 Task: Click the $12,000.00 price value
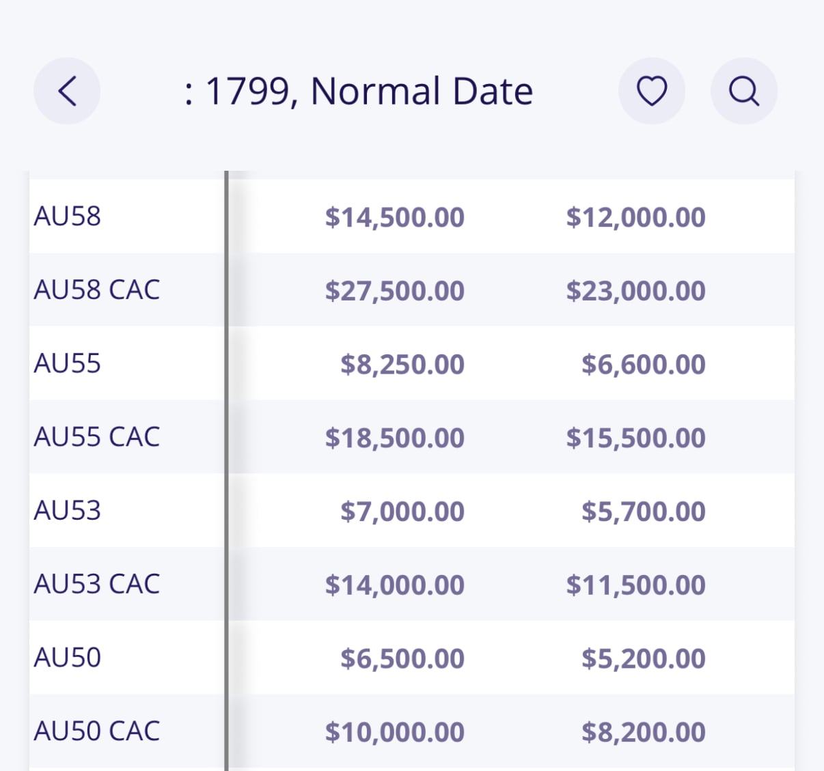pos(635,217)
